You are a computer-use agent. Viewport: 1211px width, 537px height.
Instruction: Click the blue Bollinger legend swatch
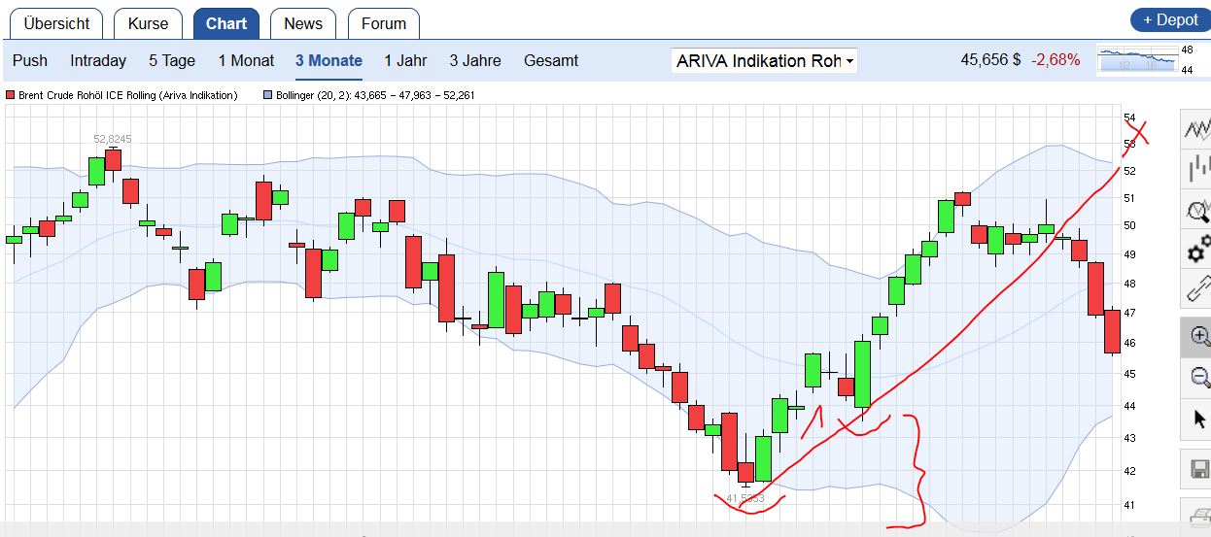[x=269, y=95]
